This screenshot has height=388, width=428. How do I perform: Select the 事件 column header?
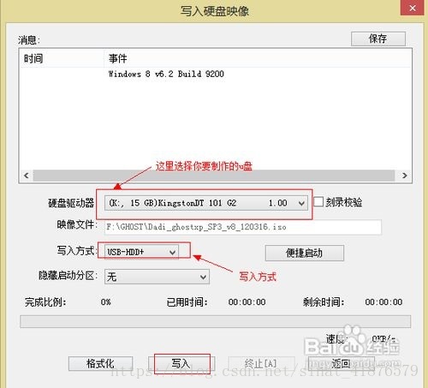117,58
